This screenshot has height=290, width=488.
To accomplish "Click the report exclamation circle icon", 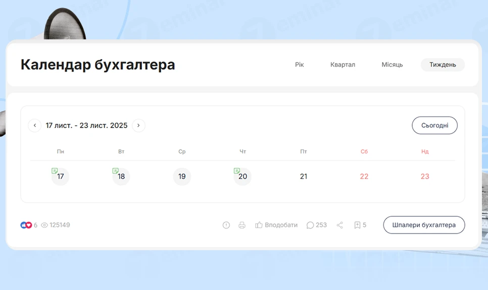I will click(226, 225).
